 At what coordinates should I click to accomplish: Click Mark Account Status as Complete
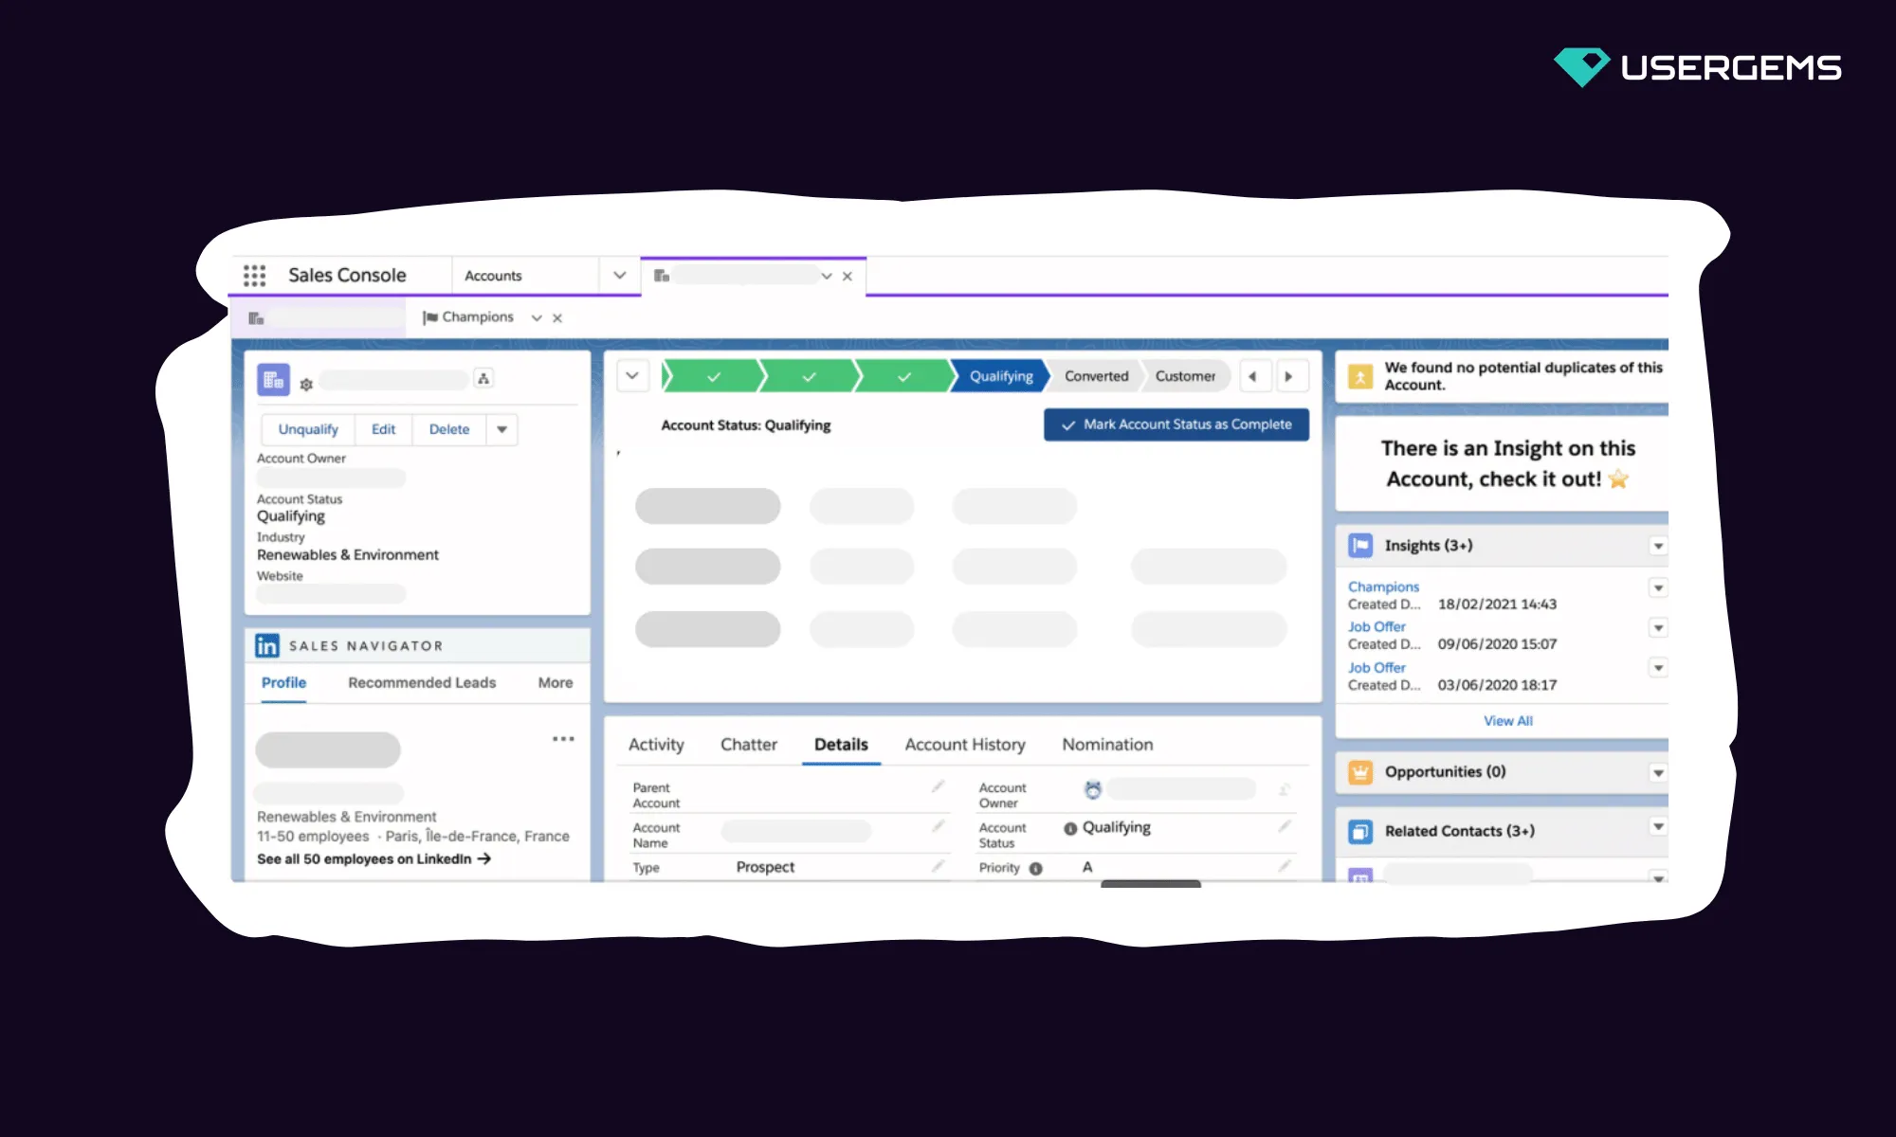pyautogui.click(x=1176, y=425)
